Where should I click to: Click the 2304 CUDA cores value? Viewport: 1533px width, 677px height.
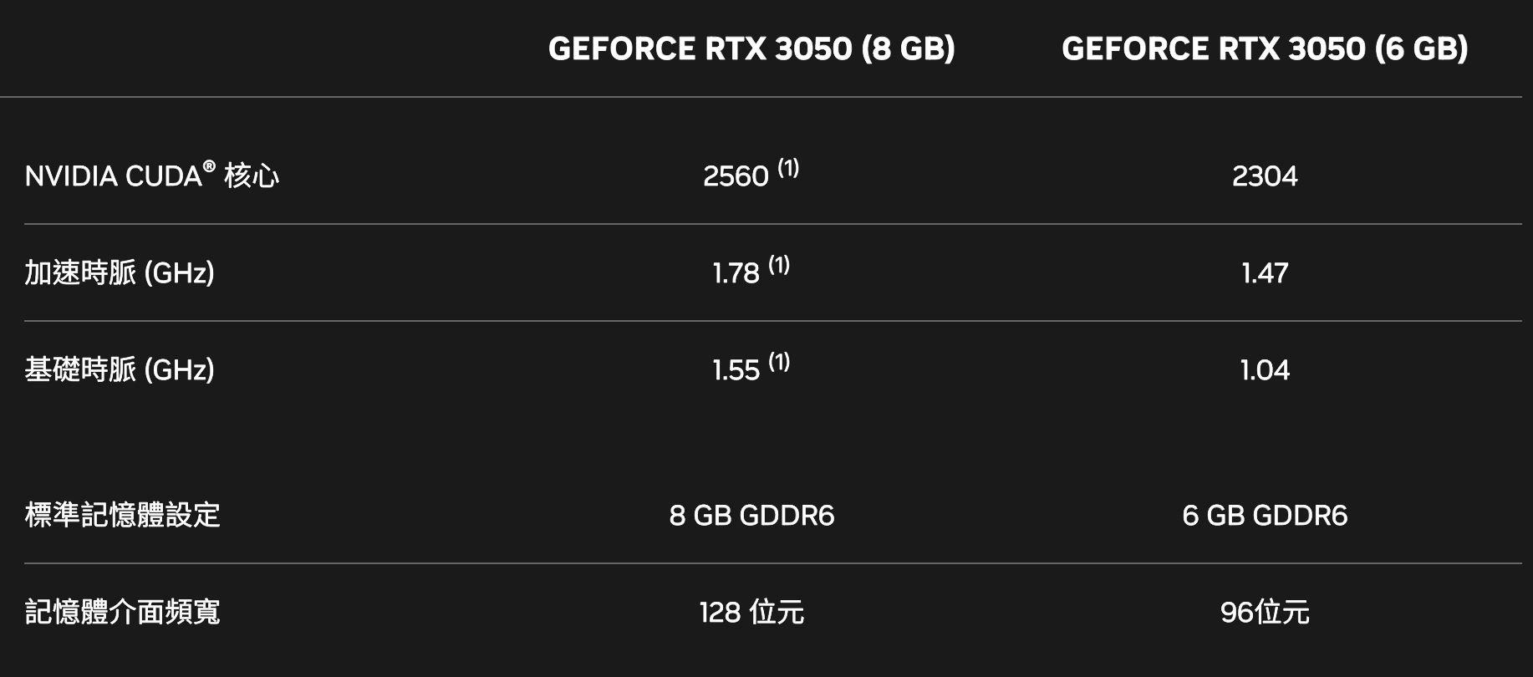pos(1265,176)
